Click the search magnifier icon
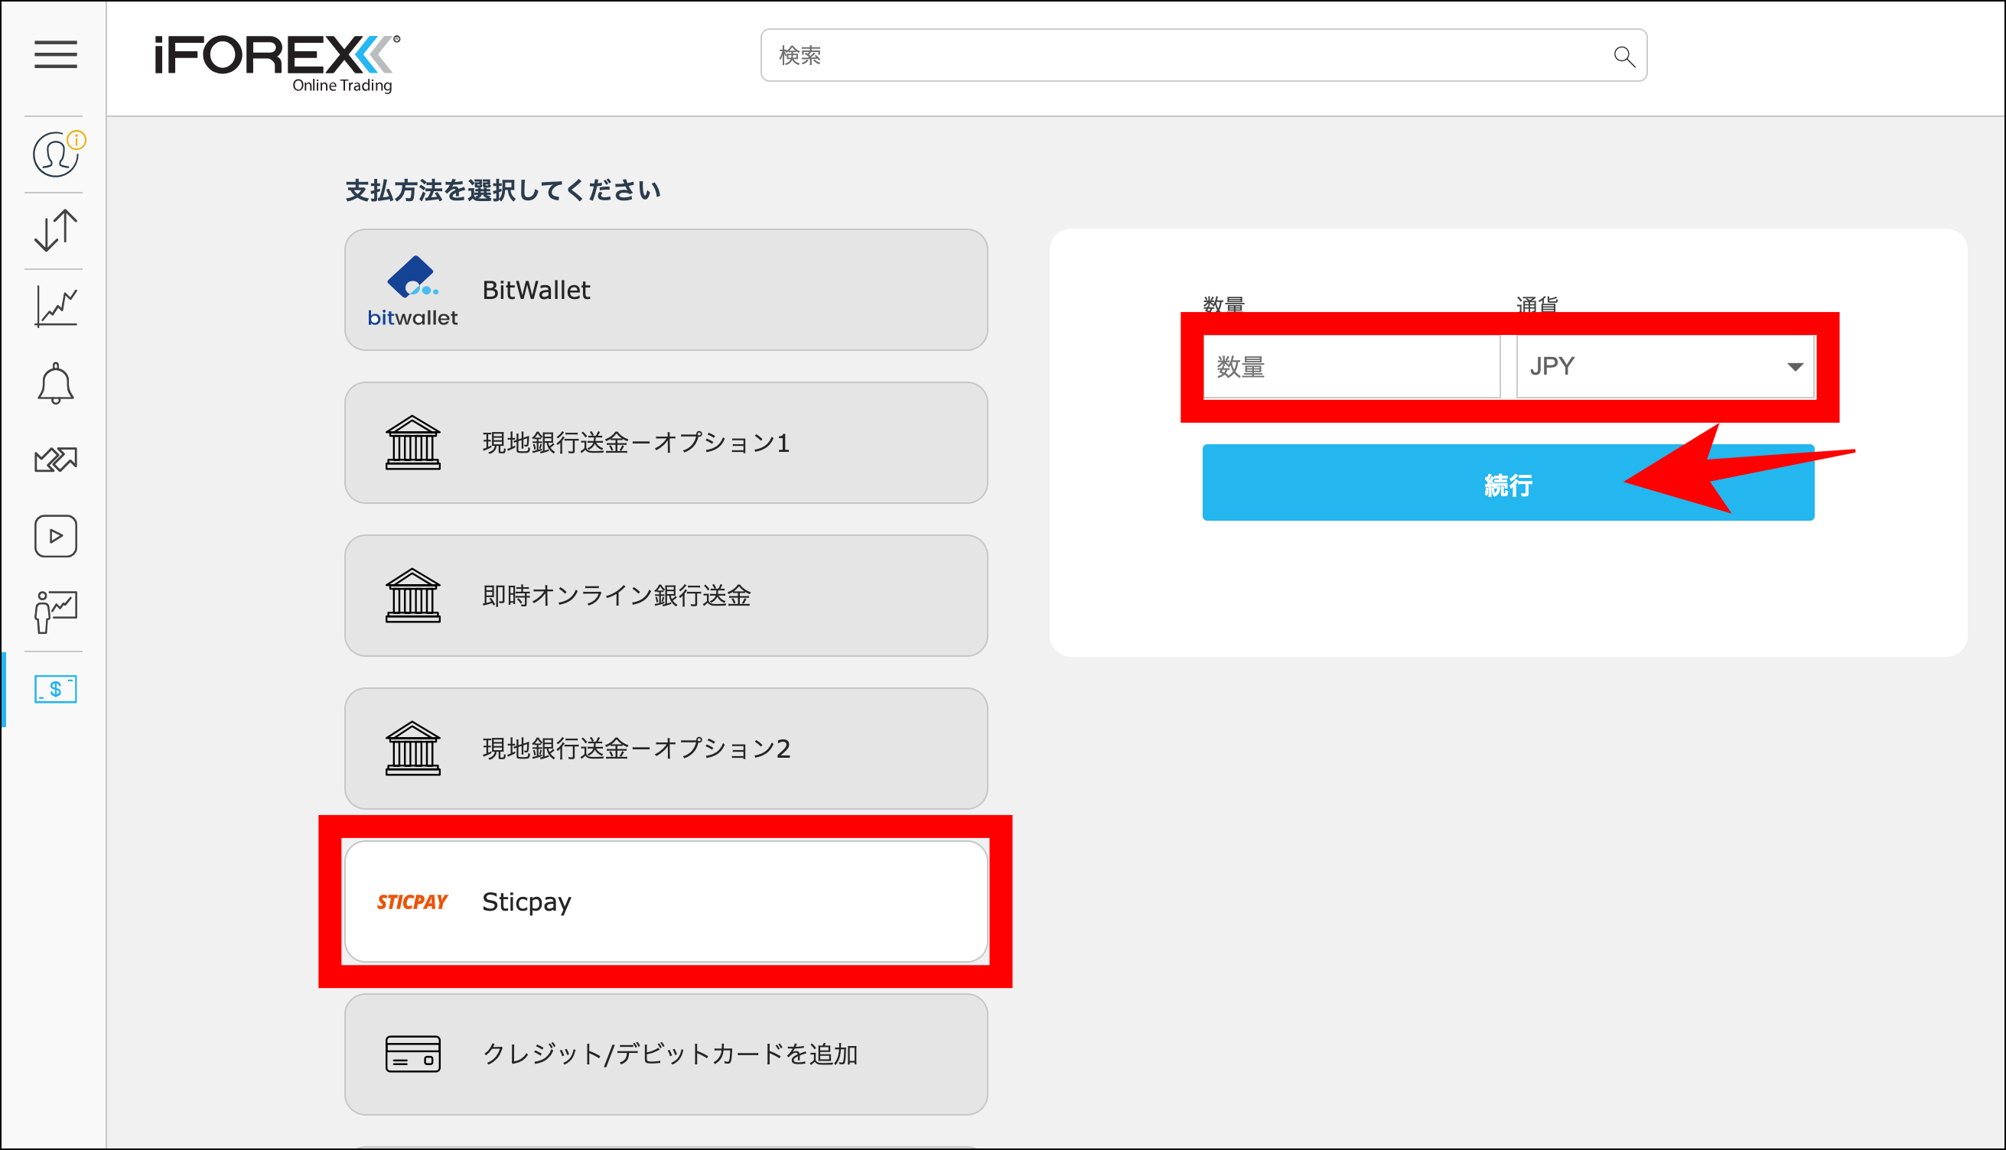This screenshot has width=2006, height=1150. point(1623,55)
